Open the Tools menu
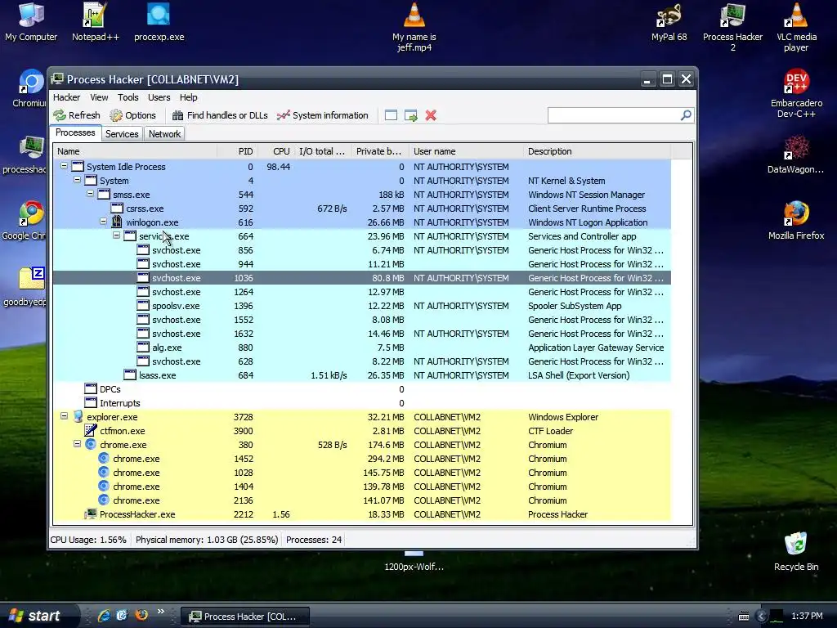The height and width of the screenshot is (628, 837). pos(128,97)
